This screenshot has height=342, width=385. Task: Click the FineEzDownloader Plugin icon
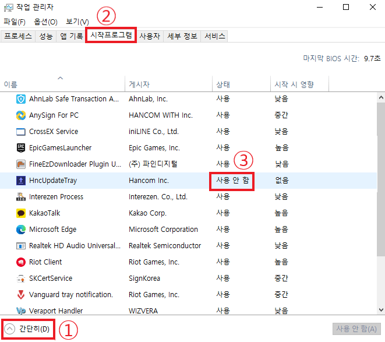click(x=21, y=164)
